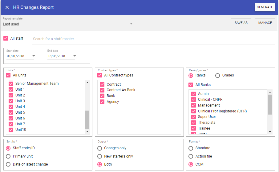
Task: Uncheck the Senior Management Team checkbox
Action: click(x=11, y=84)
